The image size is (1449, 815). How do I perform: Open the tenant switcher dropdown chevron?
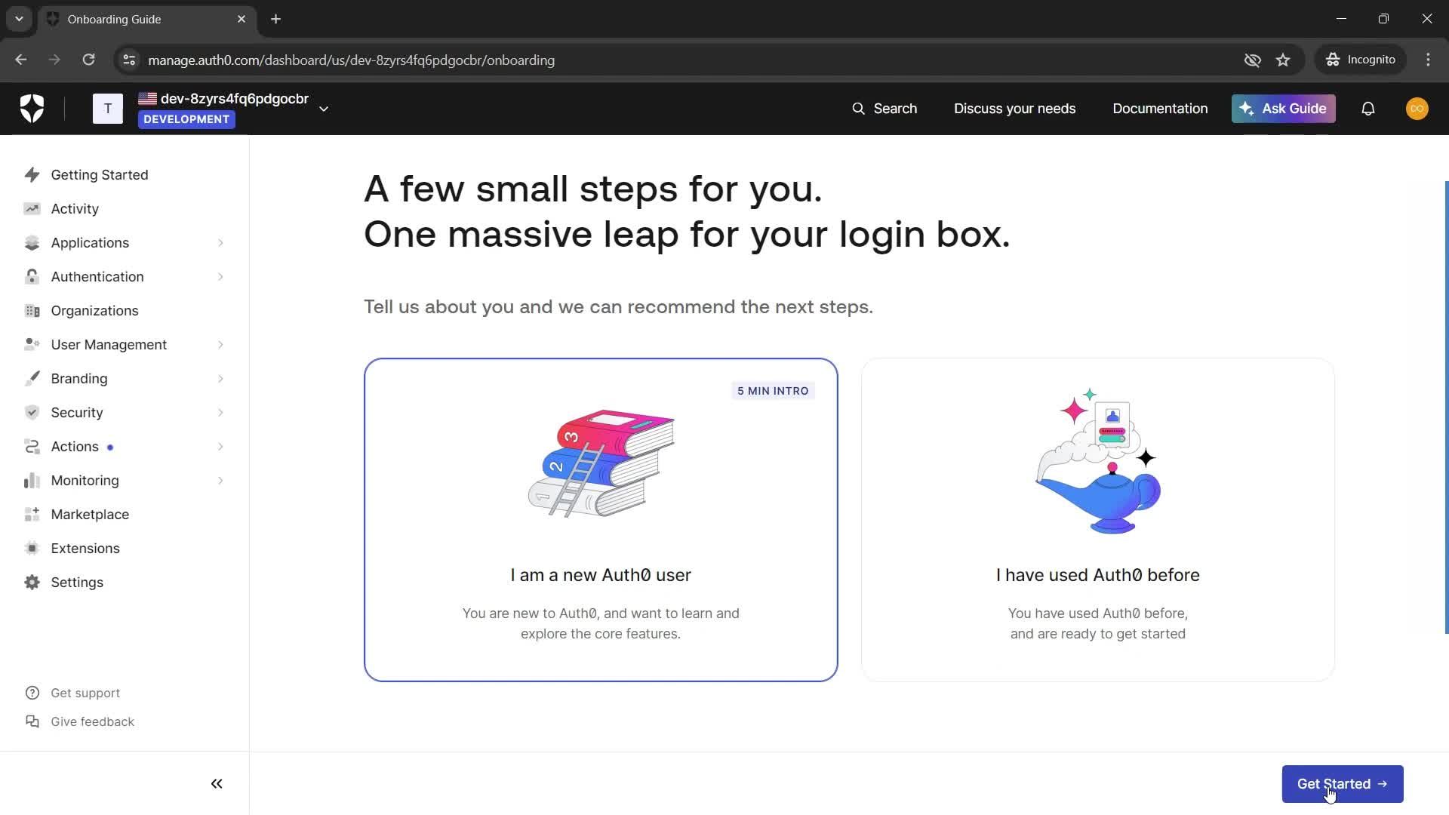point(324,109)
